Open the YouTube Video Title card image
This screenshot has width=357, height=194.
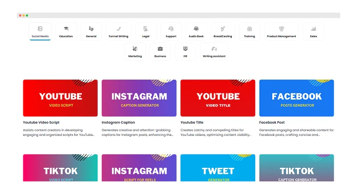click(x=218, y=98)
